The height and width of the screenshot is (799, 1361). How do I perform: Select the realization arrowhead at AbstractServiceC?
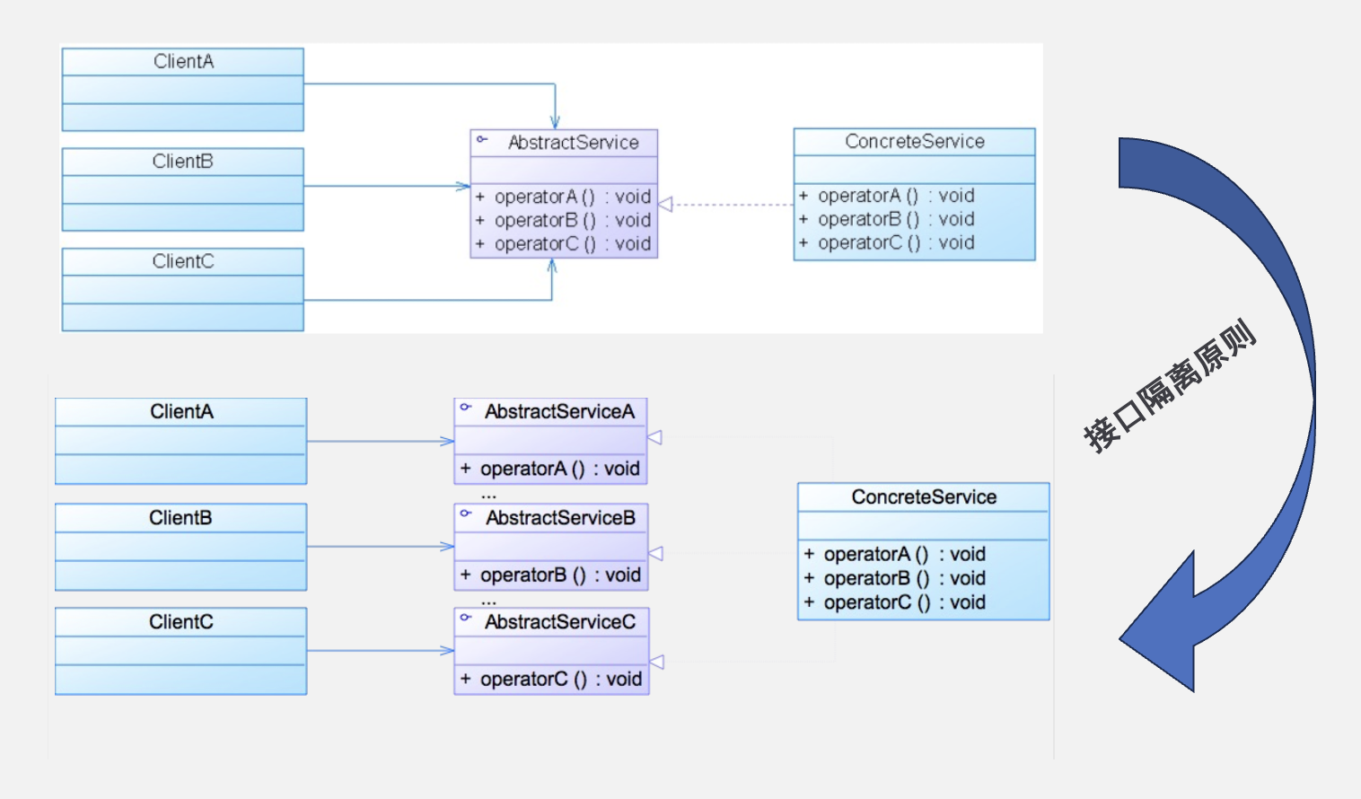[x=657, y=662]
